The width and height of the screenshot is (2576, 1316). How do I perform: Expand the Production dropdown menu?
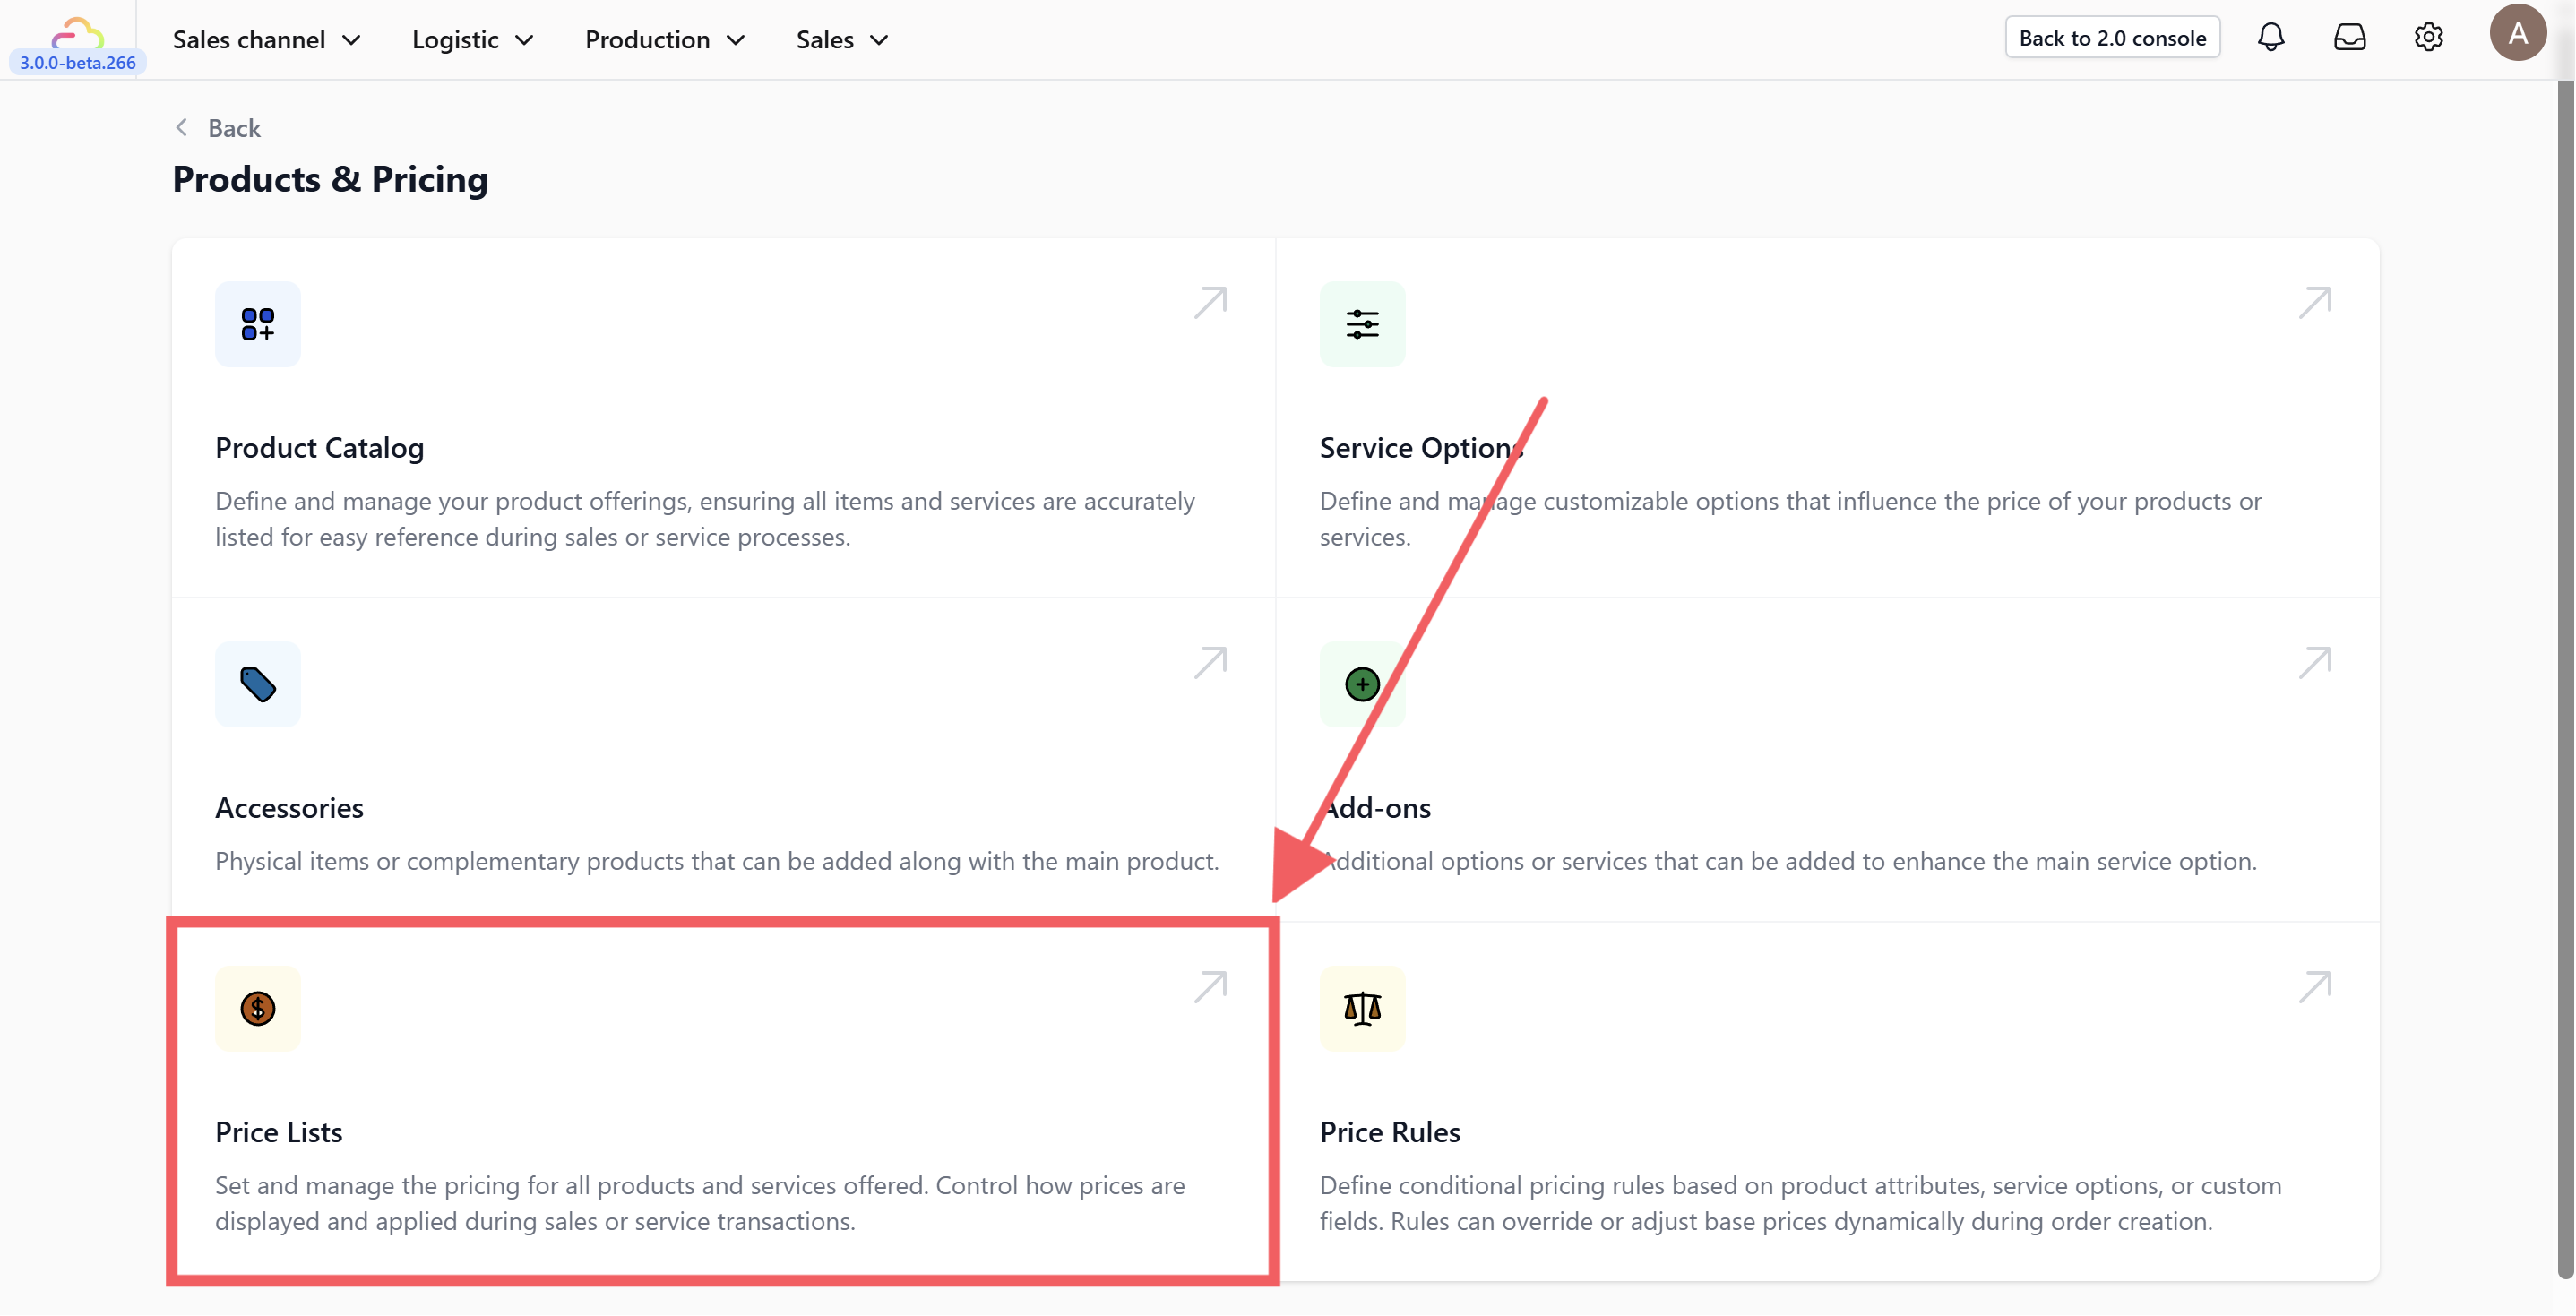pyautogui.click(x=665, y=40)
